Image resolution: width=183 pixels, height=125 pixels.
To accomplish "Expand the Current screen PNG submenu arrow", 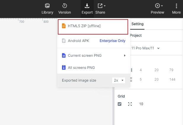I will click(x=125, y=55).
